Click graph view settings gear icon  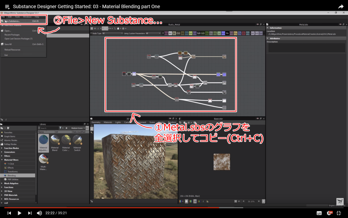pos(123,28)
